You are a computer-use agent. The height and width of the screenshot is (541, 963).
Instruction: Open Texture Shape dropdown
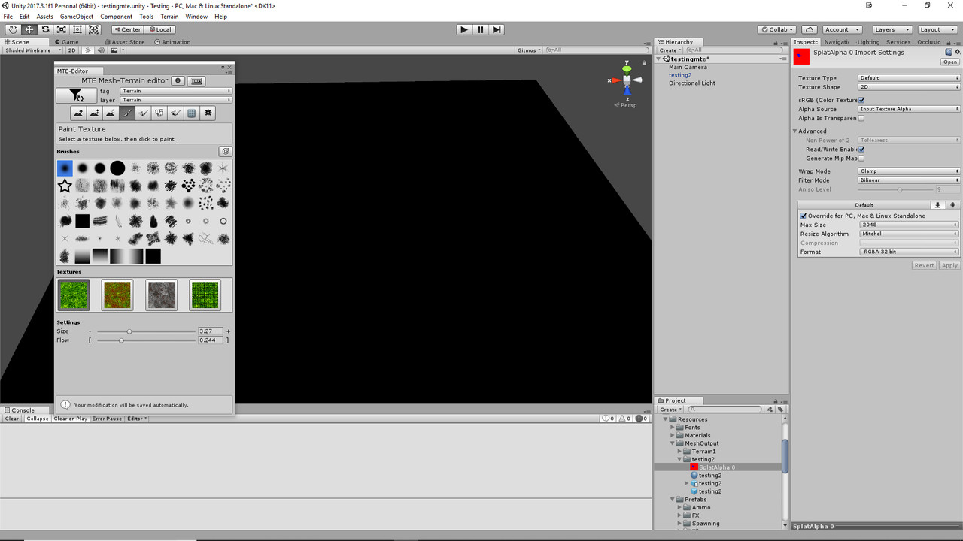[909, 87]
